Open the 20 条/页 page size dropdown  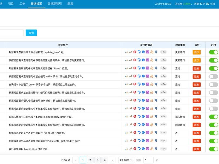(x=126, y=160)
